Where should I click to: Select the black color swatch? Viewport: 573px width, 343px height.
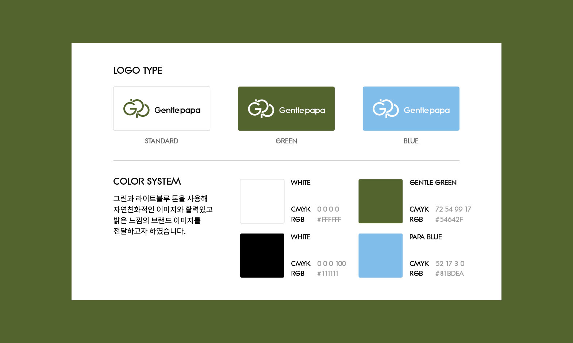262,255
